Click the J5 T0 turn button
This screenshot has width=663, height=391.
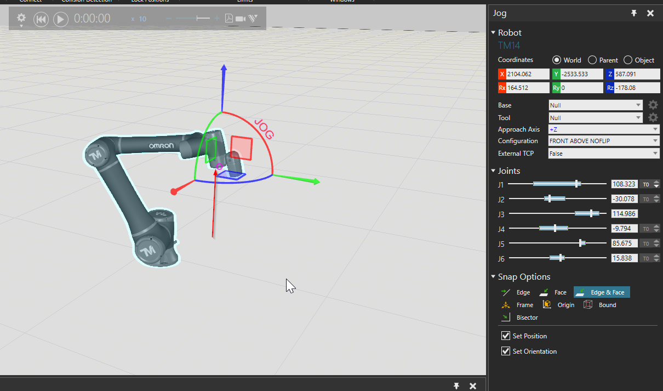[x=646, y=243]
